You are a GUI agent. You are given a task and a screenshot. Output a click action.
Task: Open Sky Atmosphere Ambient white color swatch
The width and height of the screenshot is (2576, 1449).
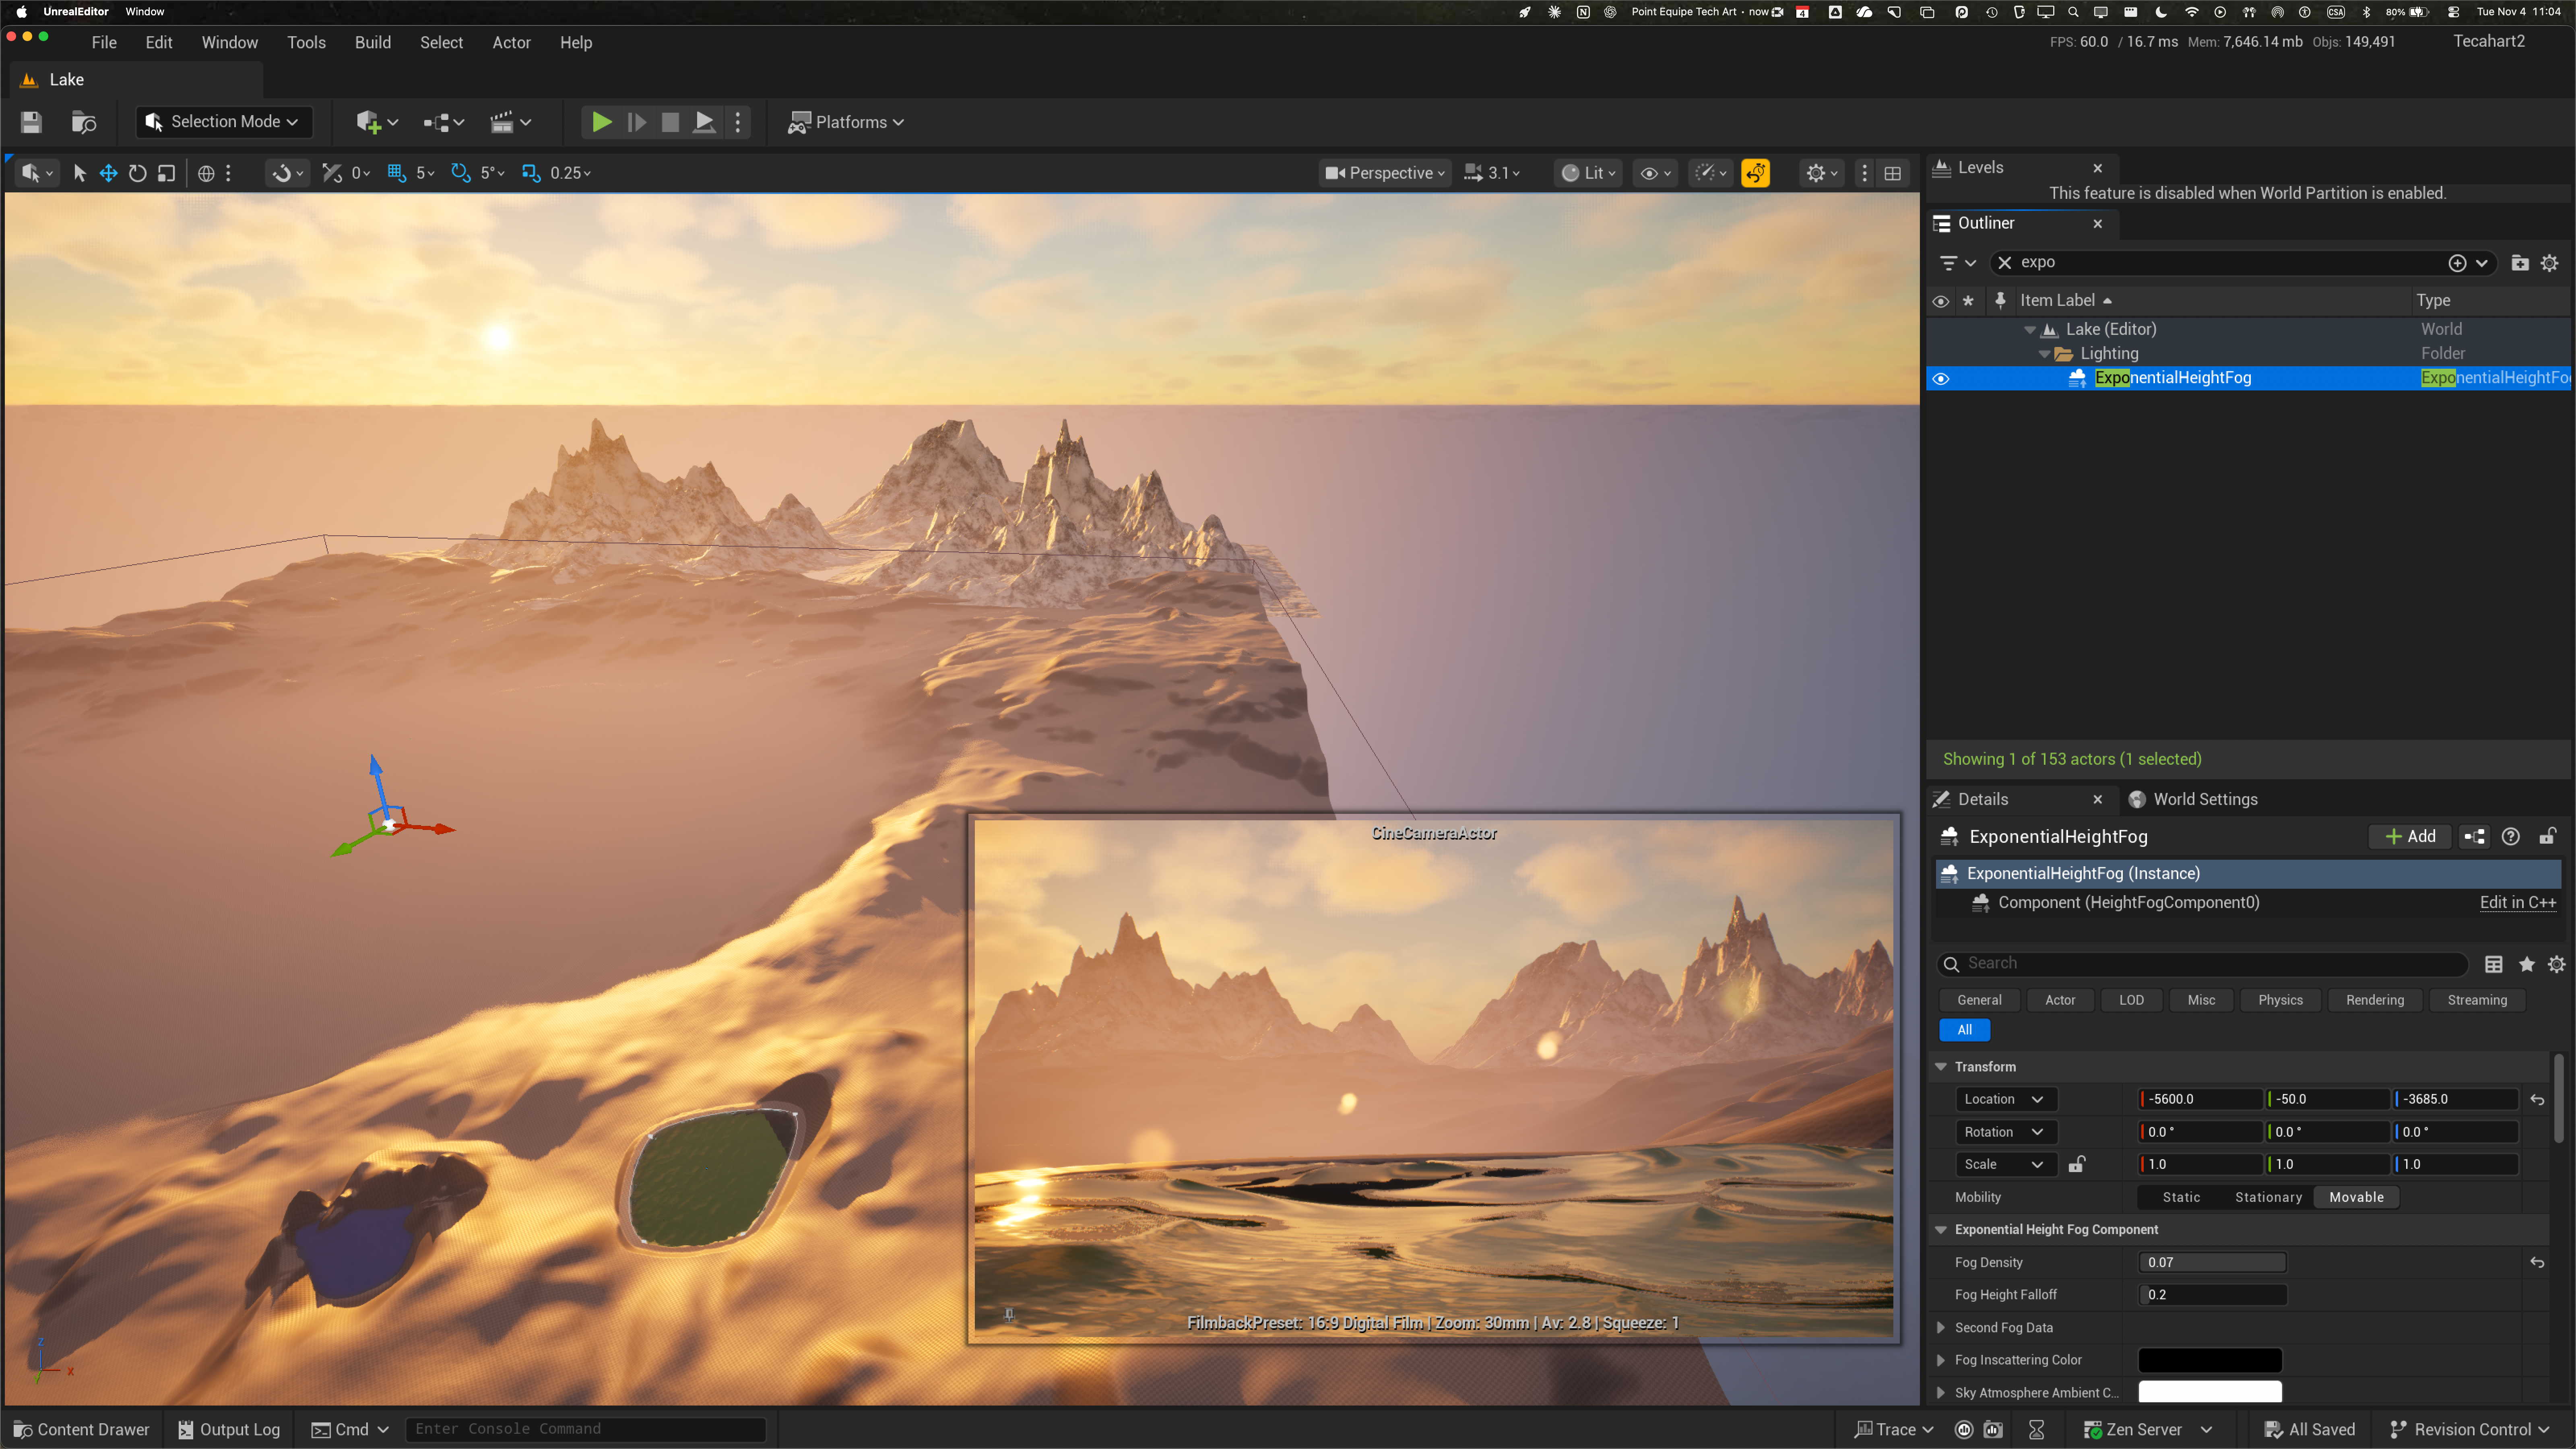tap(2210, 1392)
